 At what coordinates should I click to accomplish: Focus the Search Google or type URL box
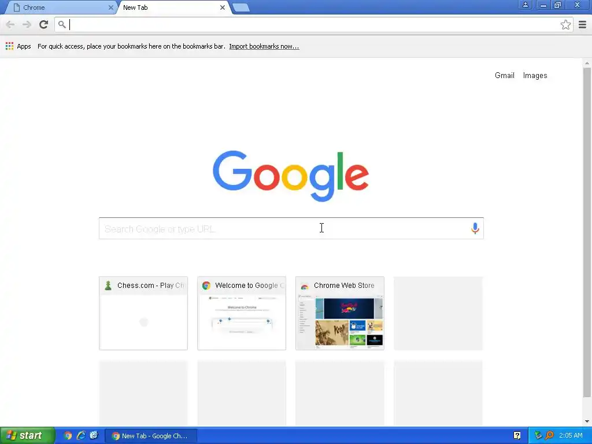click(291, 228)
